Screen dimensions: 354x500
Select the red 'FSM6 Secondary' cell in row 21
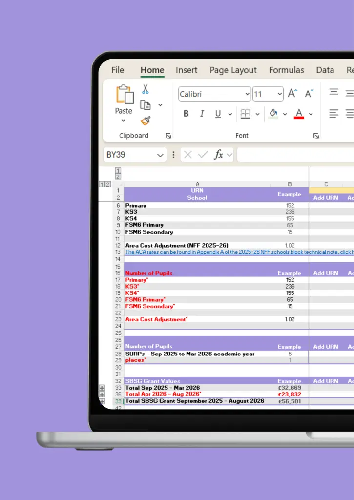point(197,306)
